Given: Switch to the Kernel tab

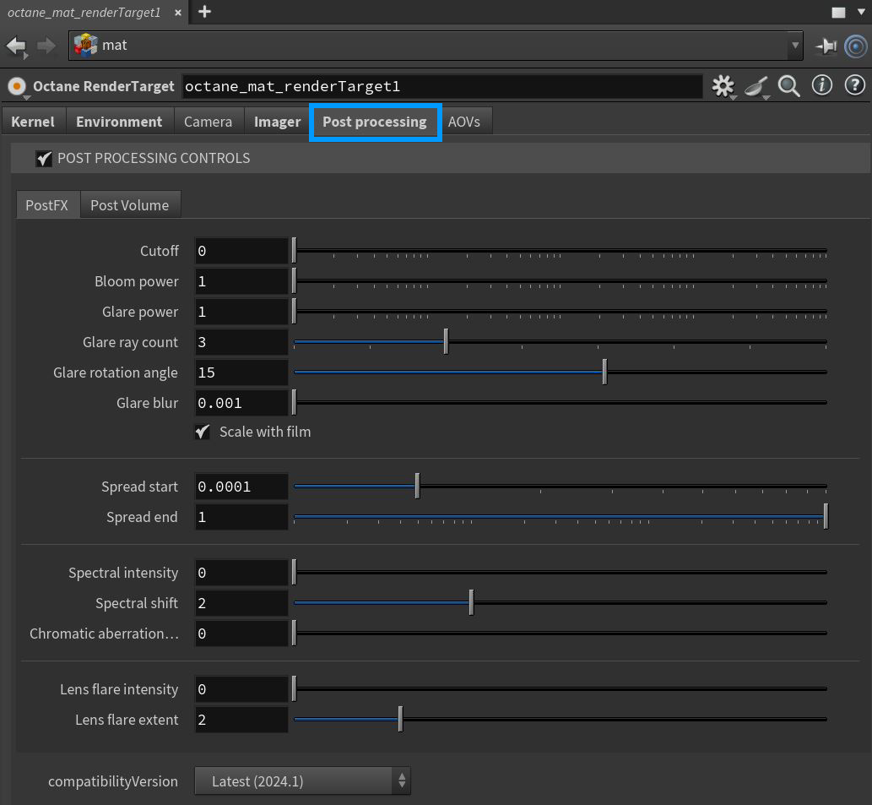Looking at the screenshot, I should pyautogui.click(x=33, y=122).
